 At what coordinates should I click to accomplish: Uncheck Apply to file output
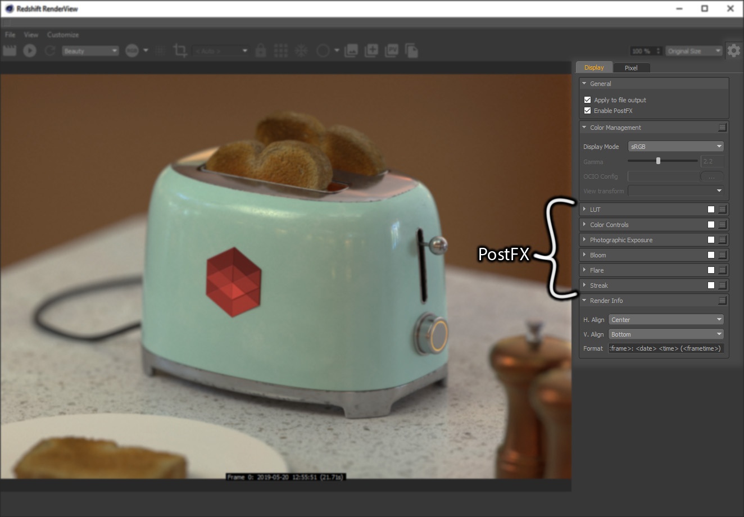[588, 100]
